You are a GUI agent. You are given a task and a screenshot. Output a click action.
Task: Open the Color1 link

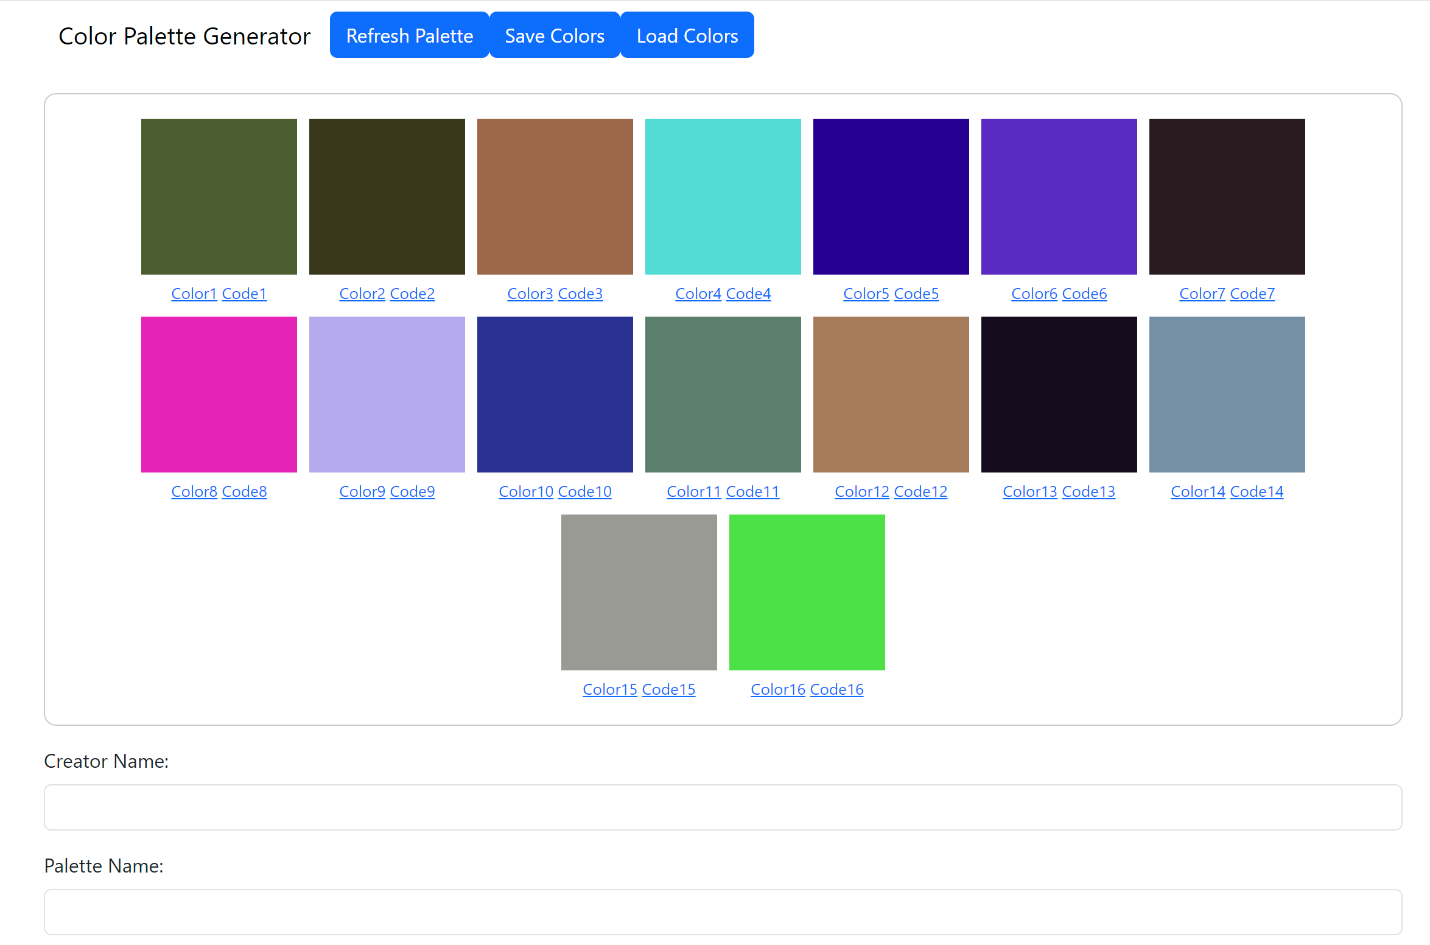point(194,293)
